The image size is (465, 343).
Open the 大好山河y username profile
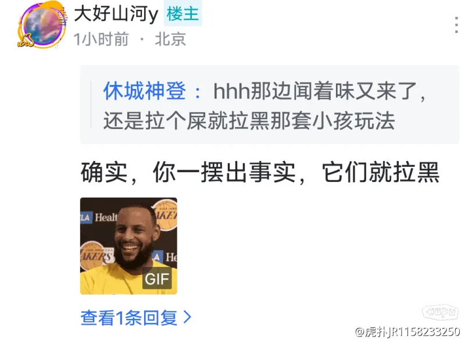coord(116,14)
